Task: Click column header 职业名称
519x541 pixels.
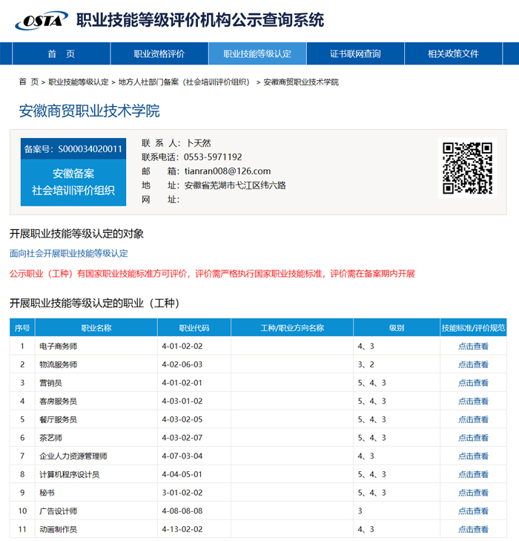Action: 96,328
